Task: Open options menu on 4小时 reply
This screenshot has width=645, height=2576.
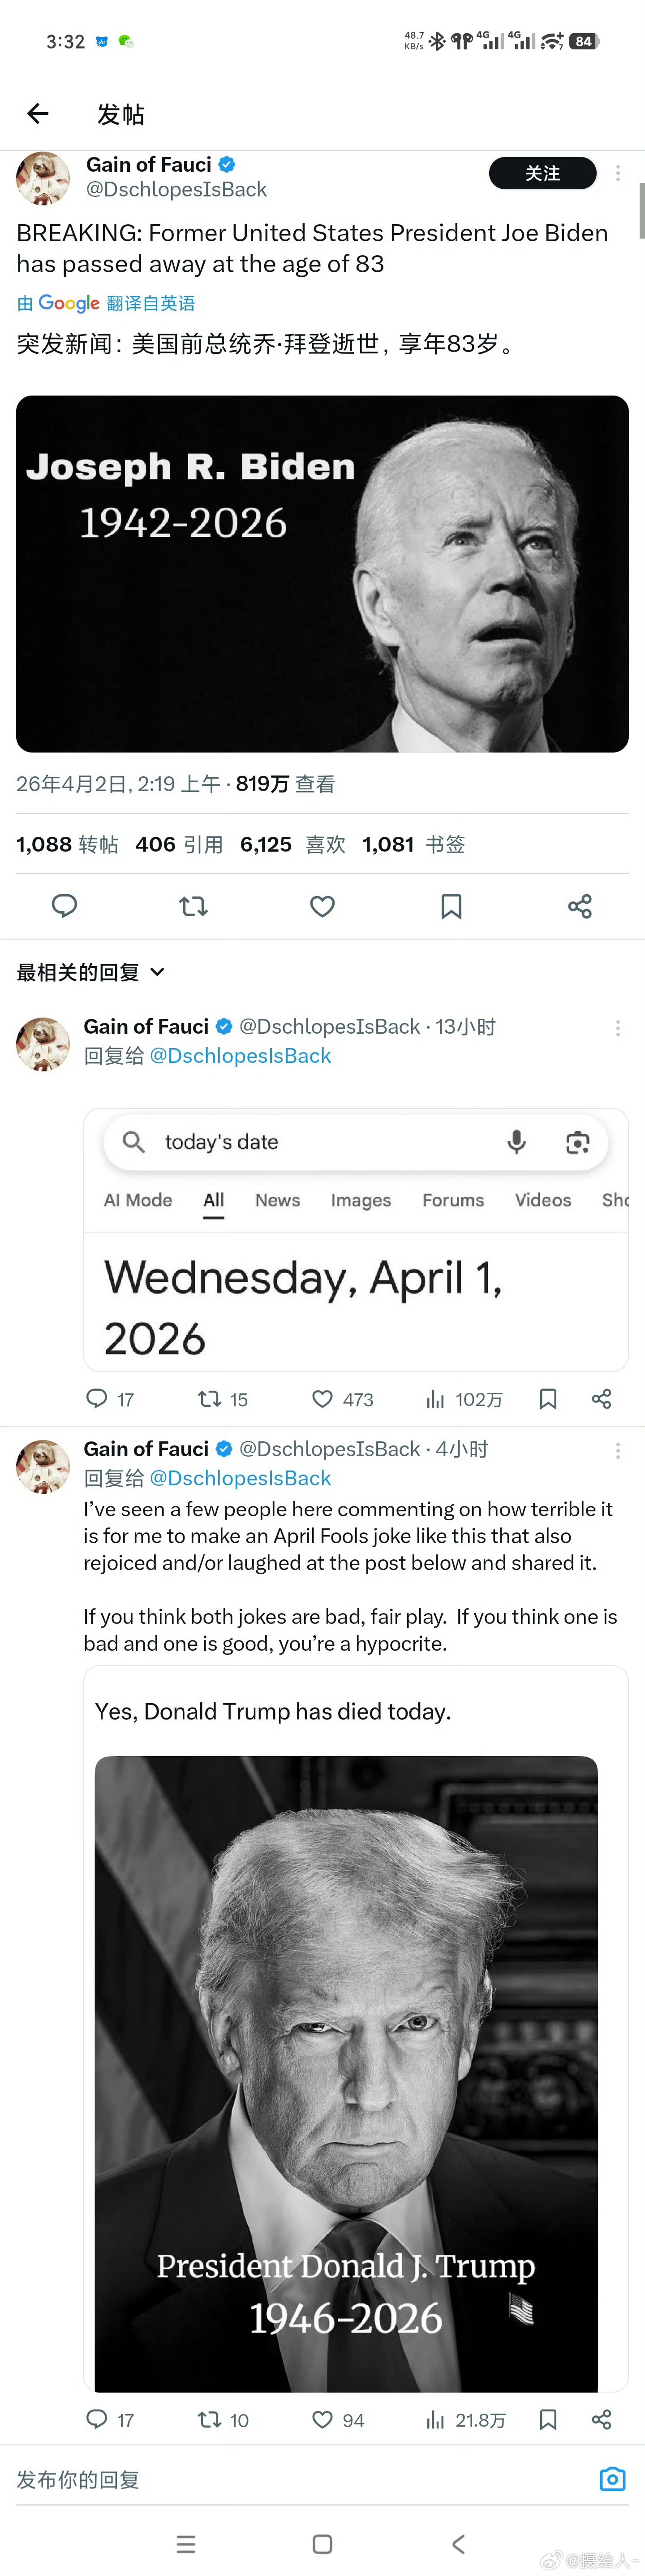Action: click(617, 1450)
